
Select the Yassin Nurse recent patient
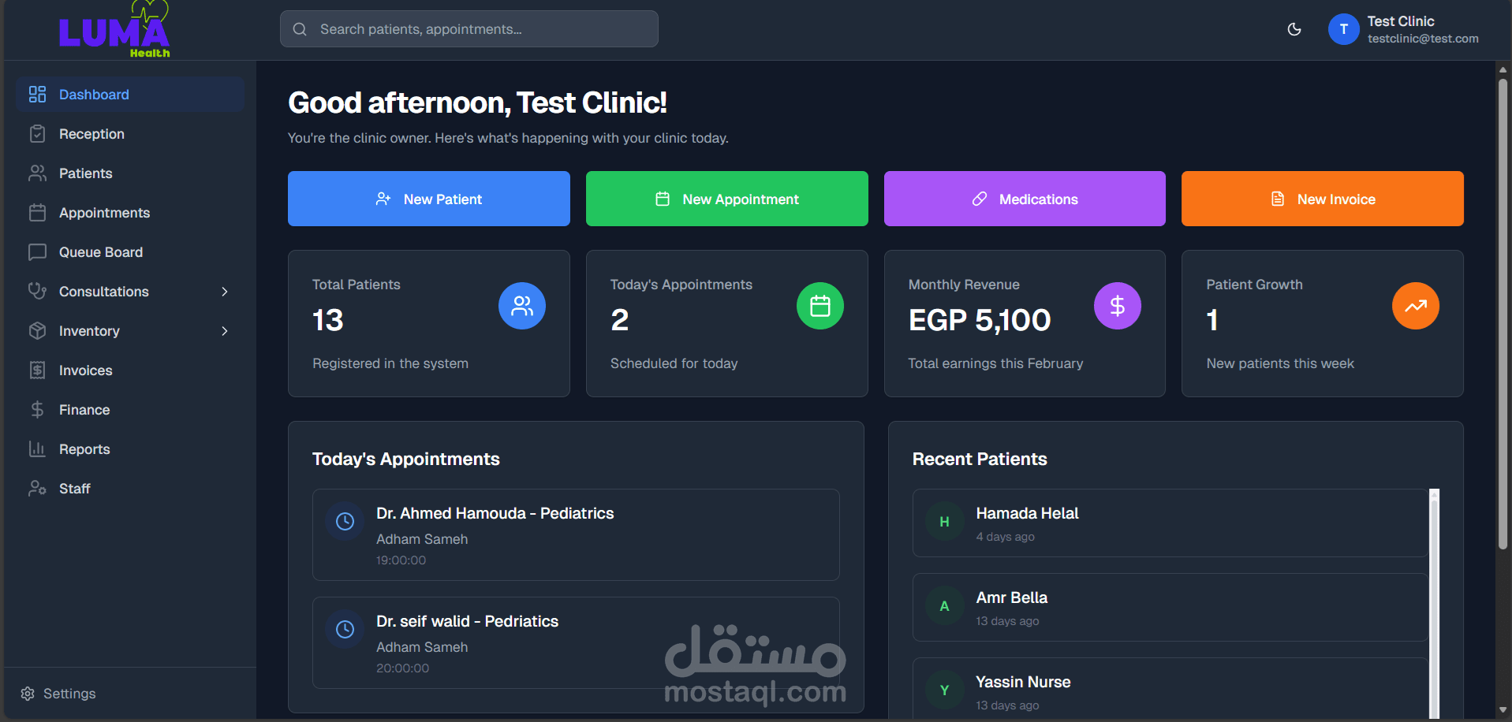click(1170, 689)
